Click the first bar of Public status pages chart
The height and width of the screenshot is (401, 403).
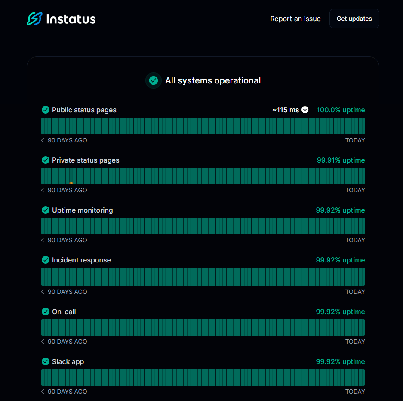tap(43, 126)
